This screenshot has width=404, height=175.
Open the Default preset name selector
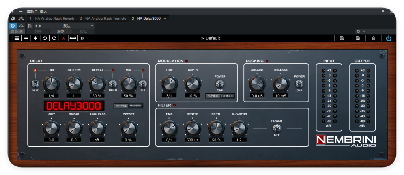(x=211, y=38)
